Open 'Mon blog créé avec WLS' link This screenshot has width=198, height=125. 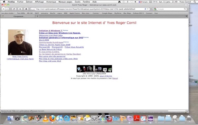click(x=50, y=61)
